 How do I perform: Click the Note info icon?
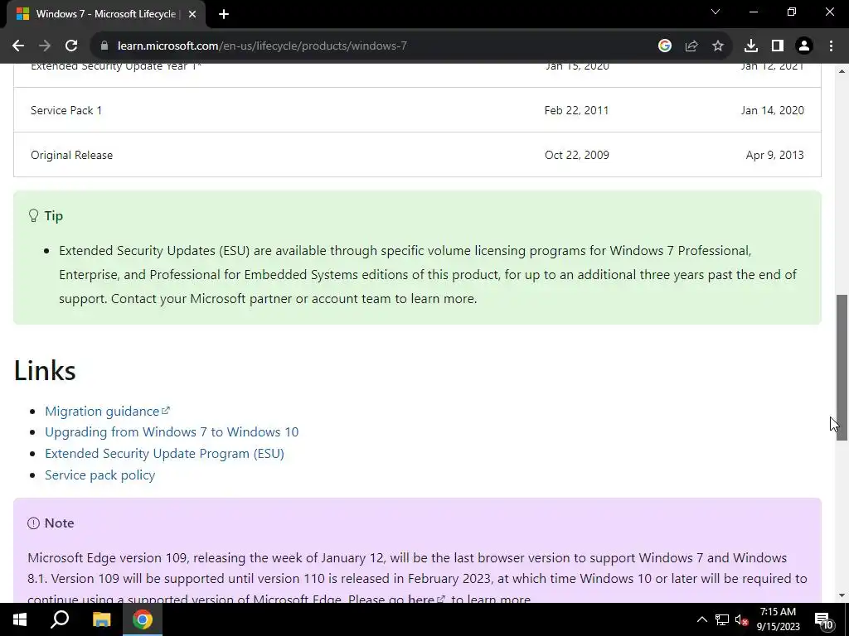33,523
